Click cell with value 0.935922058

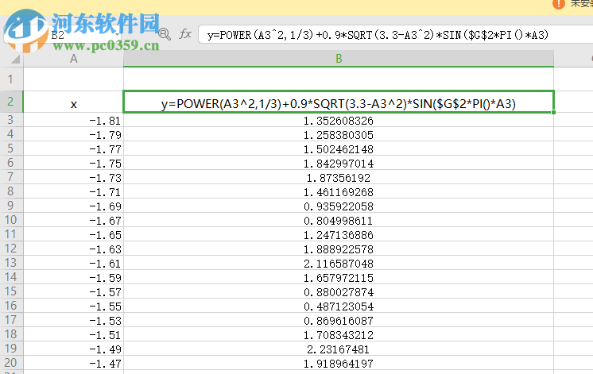(339, 206)
